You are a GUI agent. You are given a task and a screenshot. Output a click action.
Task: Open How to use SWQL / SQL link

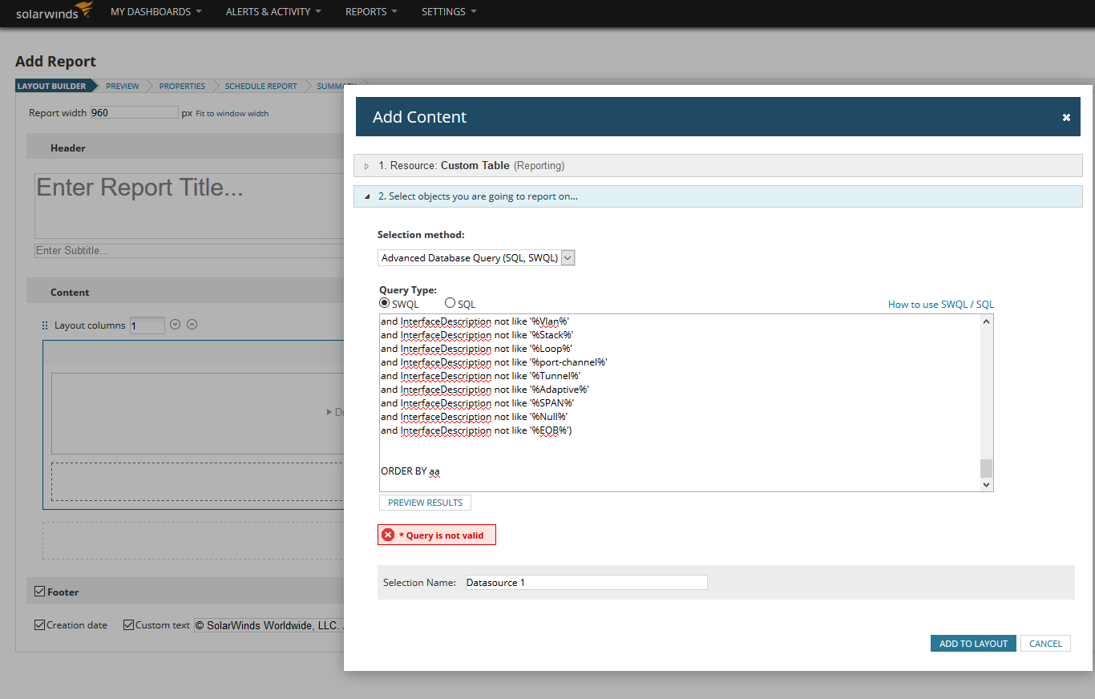click(941, 305)
